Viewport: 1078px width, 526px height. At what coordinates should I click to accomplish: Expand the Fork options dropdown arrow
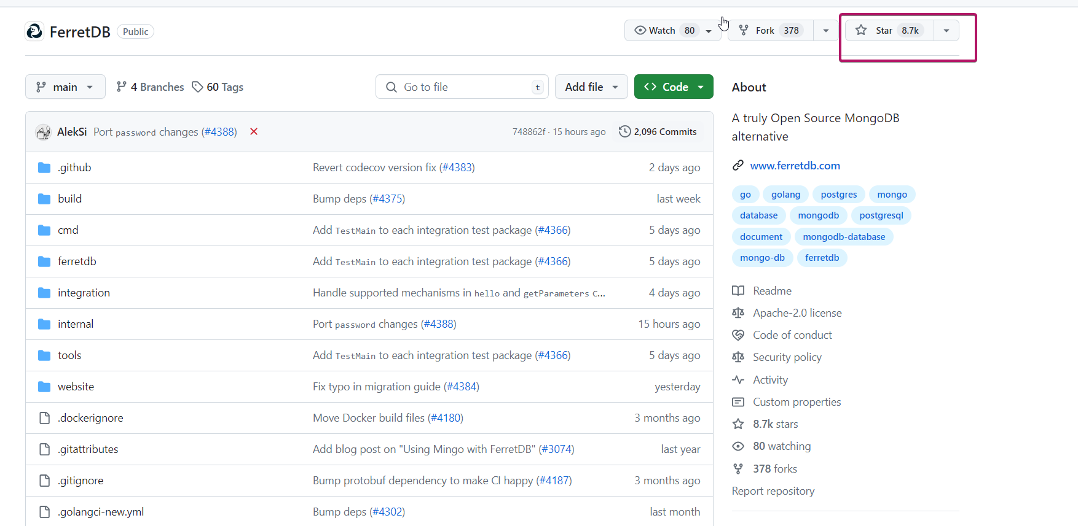pyautogui.click(x=826, y=30)
